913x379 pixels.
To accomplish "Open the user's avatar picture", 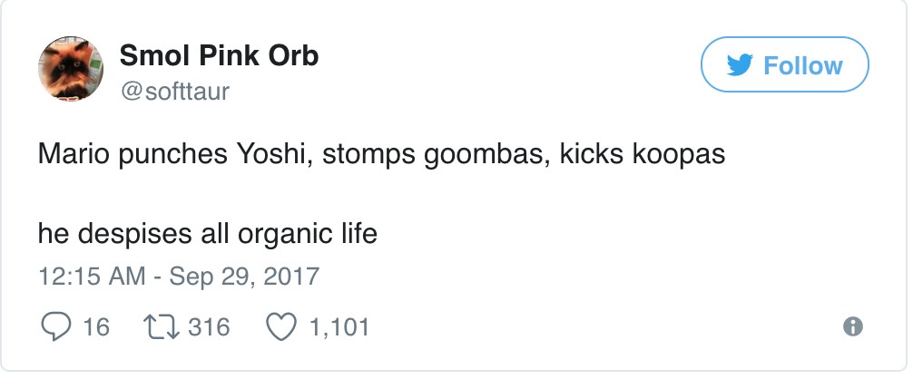I will point(70,71).
